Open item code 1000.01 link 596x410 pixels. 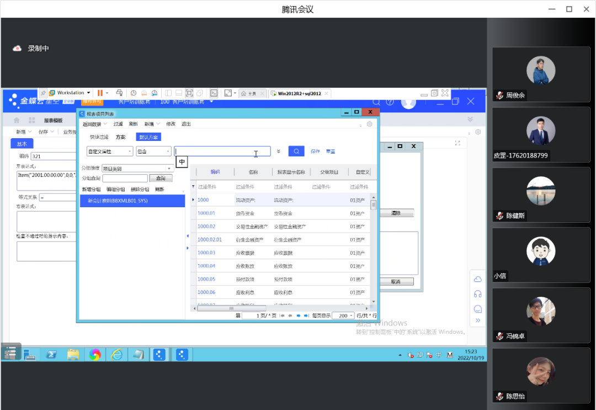pos(206,213)
